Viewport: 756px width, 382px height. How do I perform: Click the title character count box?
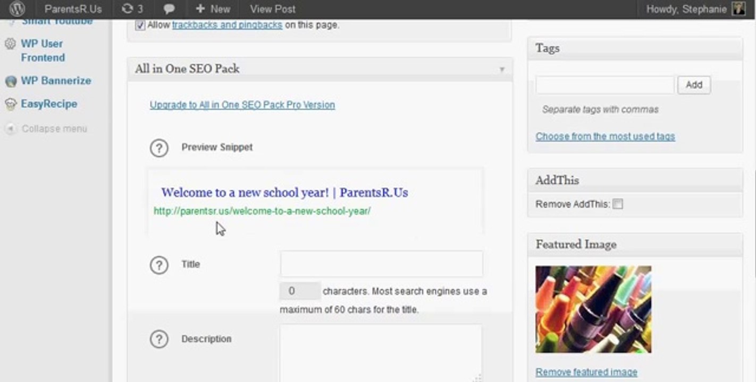click(300, 291)
